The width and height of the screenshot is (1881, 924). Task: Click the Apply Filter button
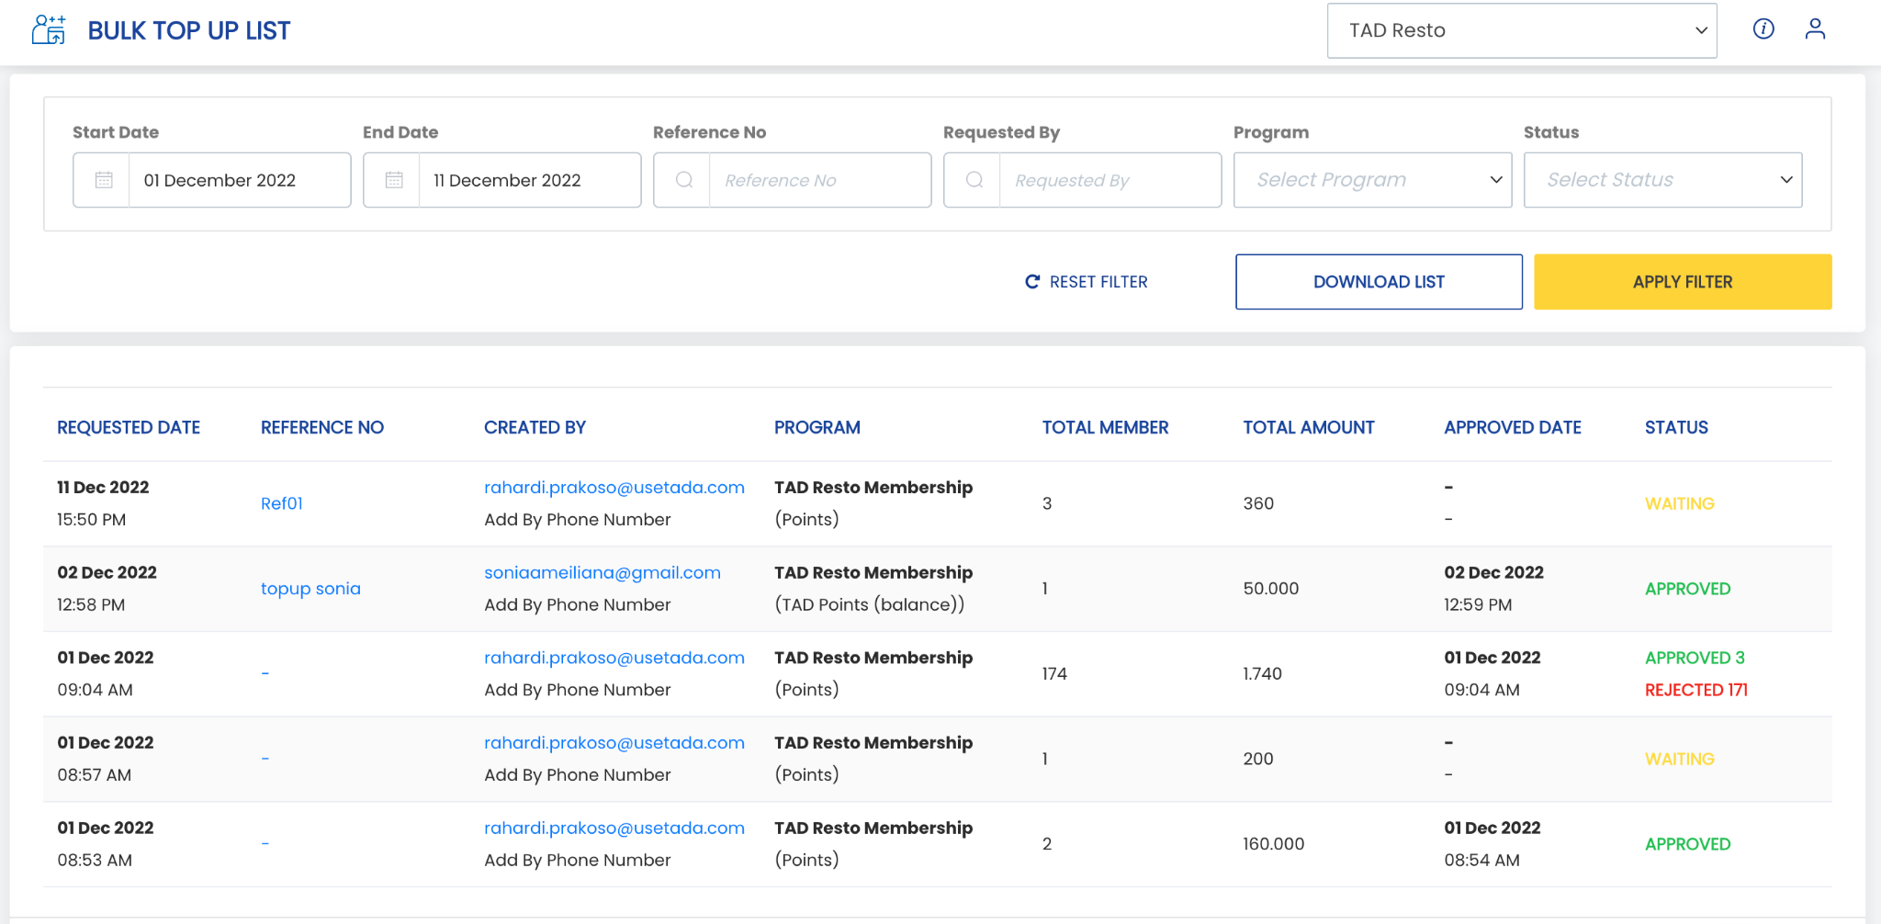[1683, 282]
